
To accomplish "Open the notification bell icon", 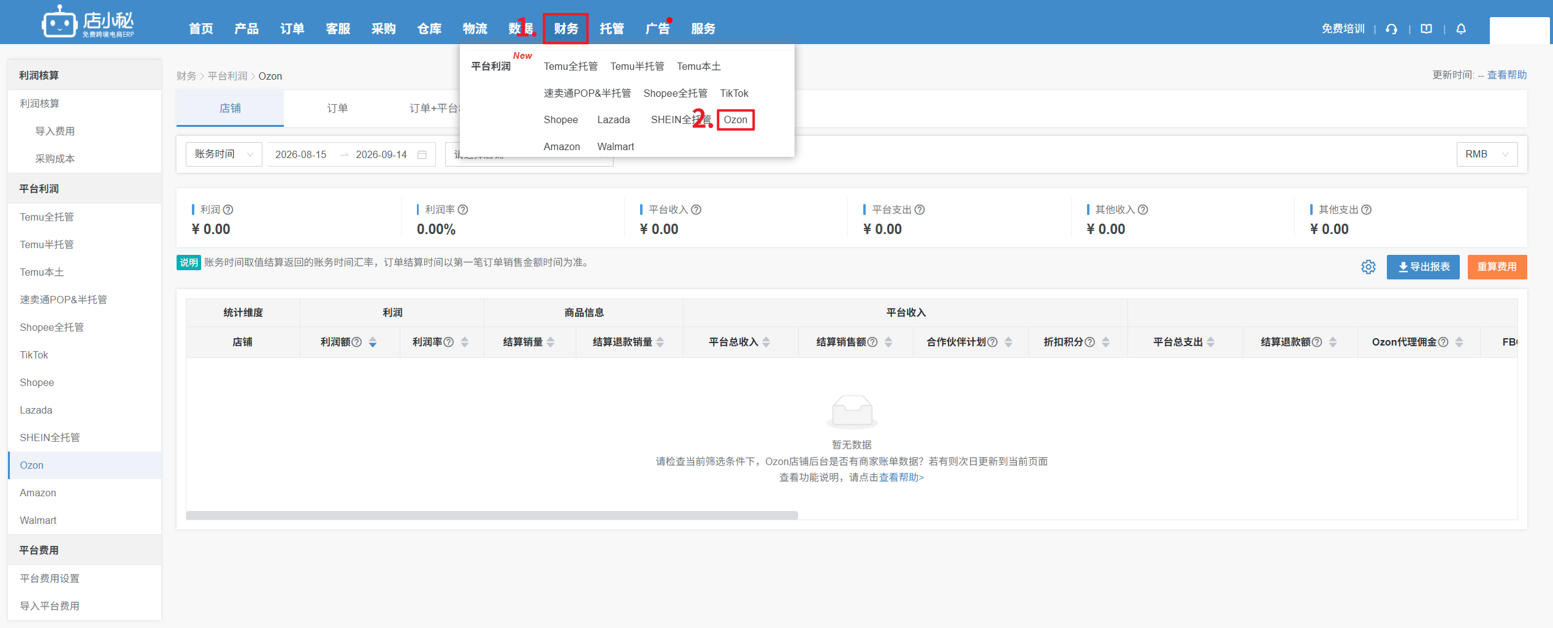I will (1461, 29).
